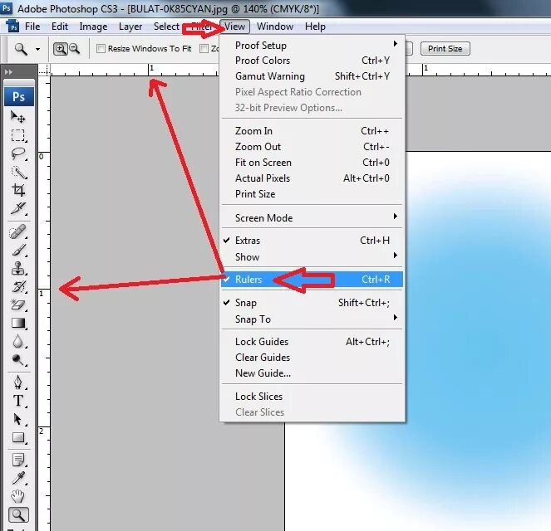Open the Image menu
The height and width of the screenshot is (531, 551).
click(x=93, y=27)
